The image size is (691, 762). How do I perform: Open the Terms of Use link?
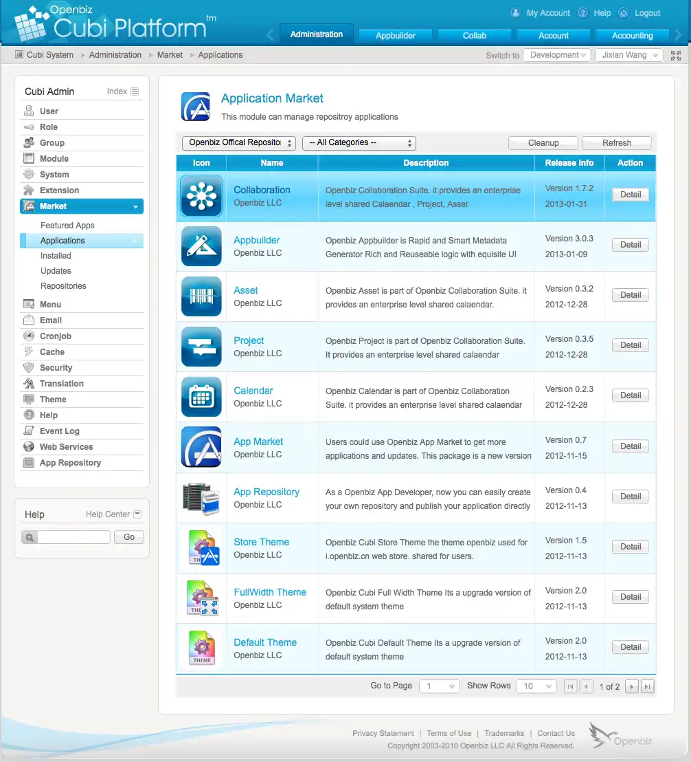point(449,733)
